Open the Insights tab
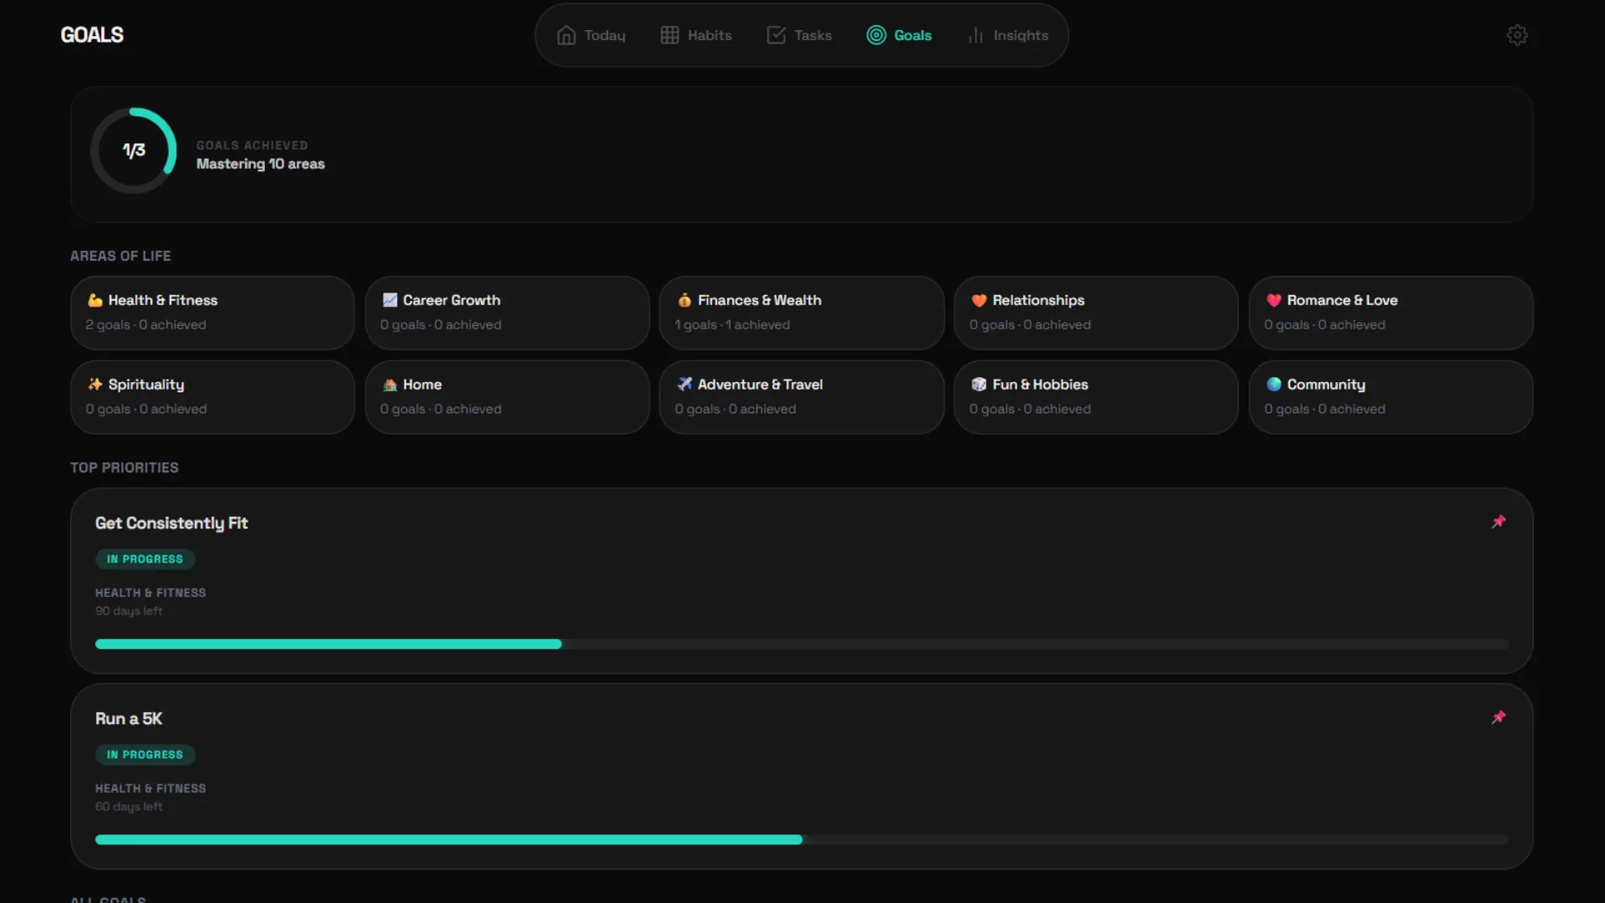The height and width of the screenshot is (903, 1605). pyautogui.click(x=1007, y=35)
